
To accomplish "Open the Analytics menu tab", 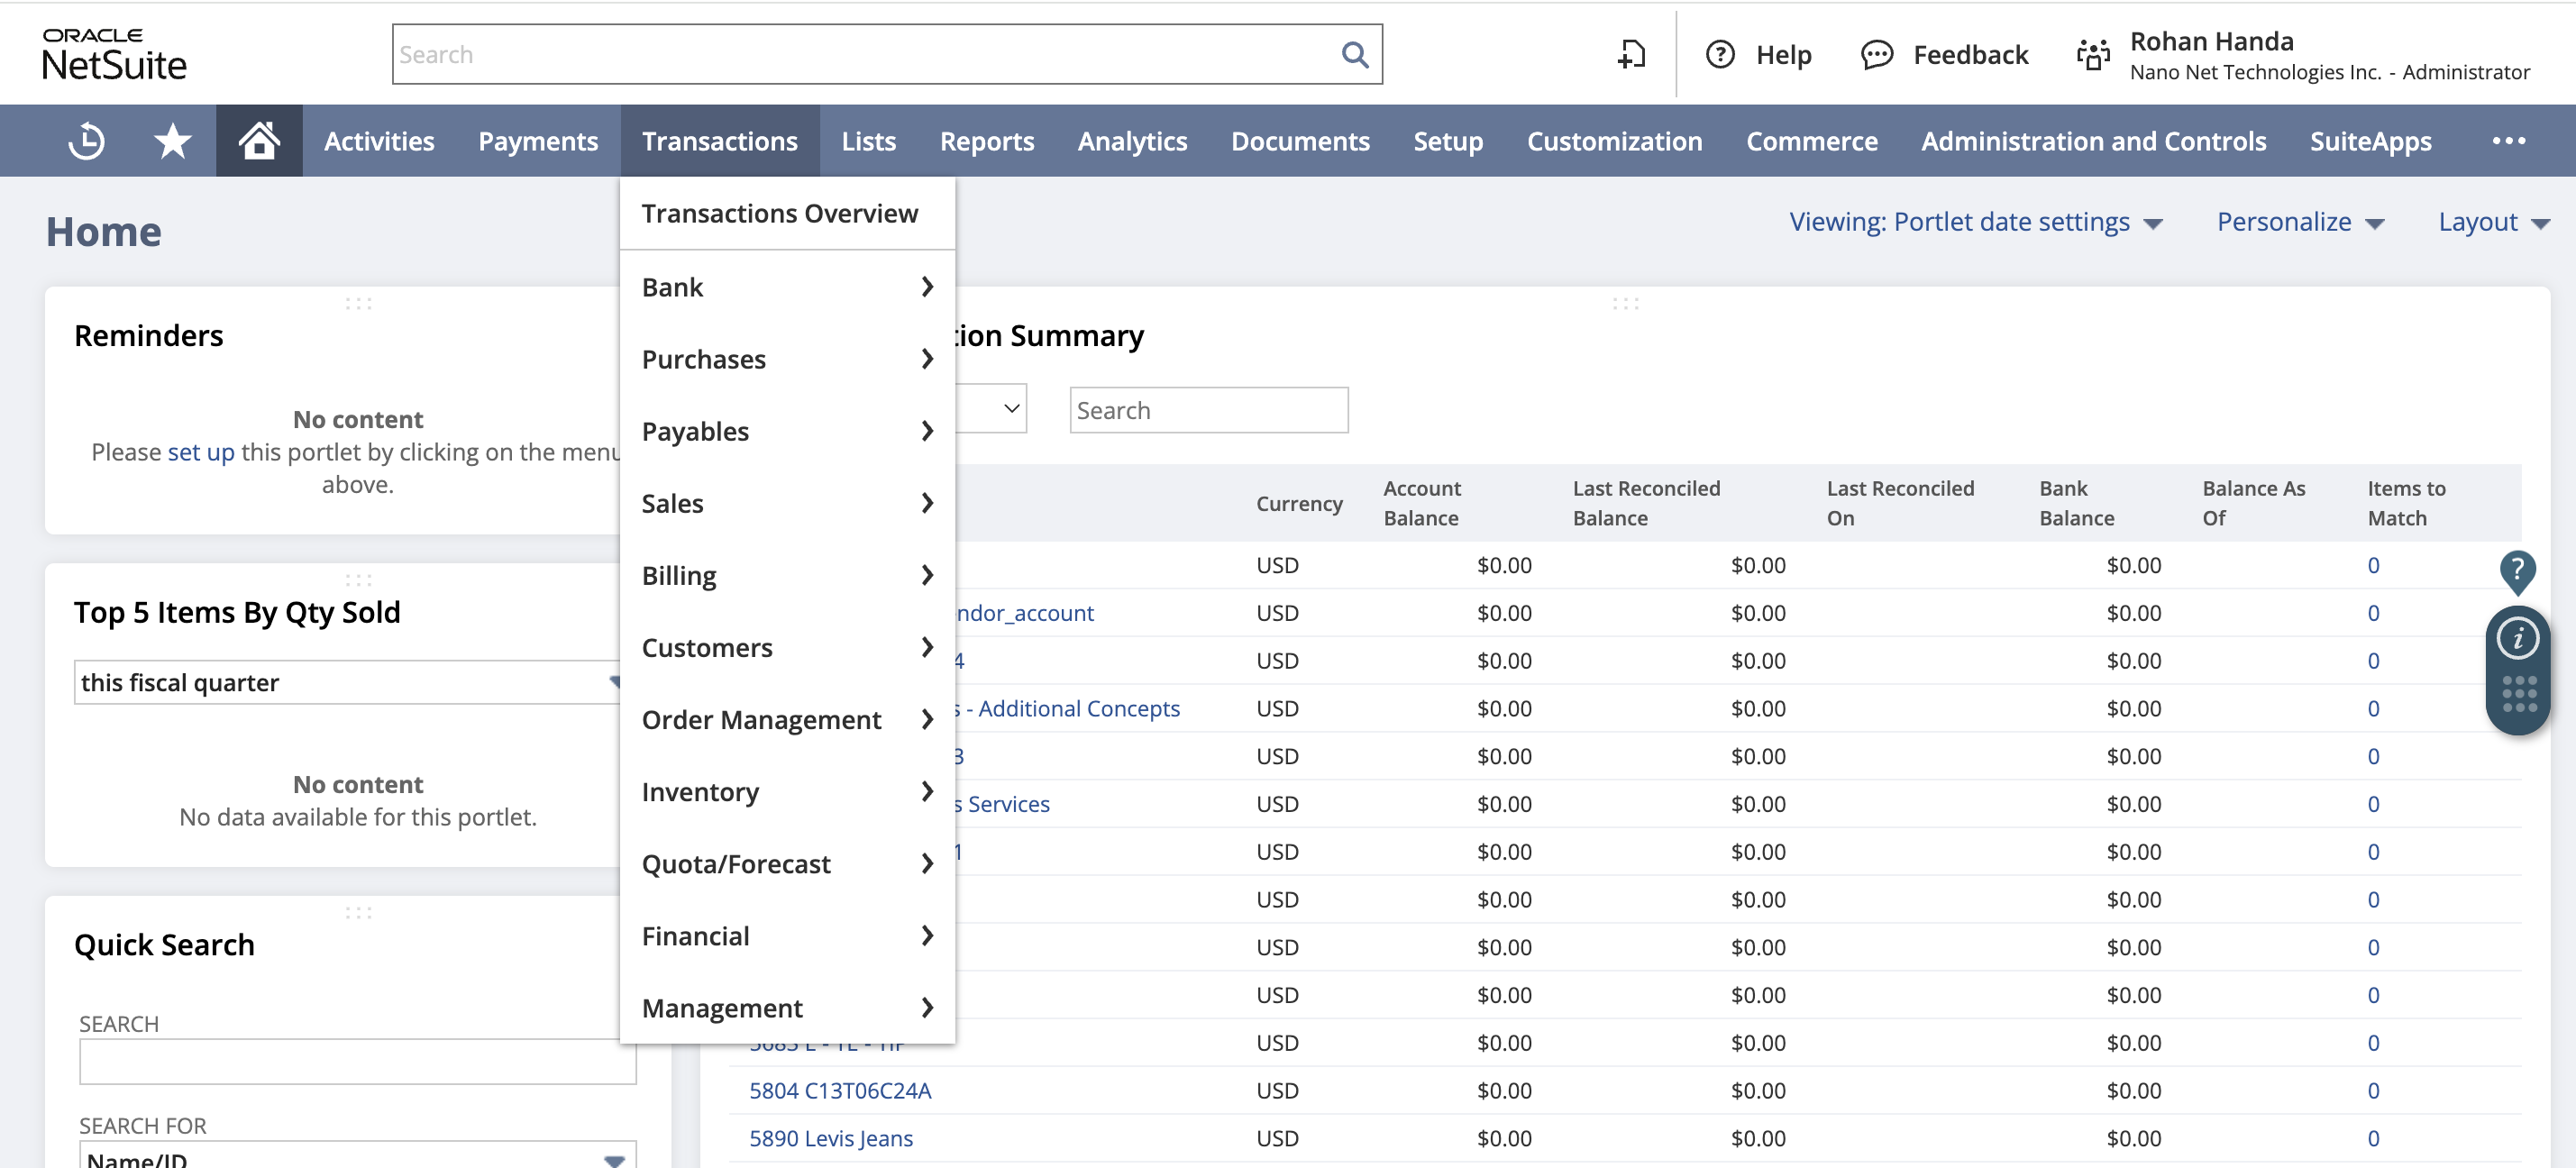I will tap(1132, 140).
